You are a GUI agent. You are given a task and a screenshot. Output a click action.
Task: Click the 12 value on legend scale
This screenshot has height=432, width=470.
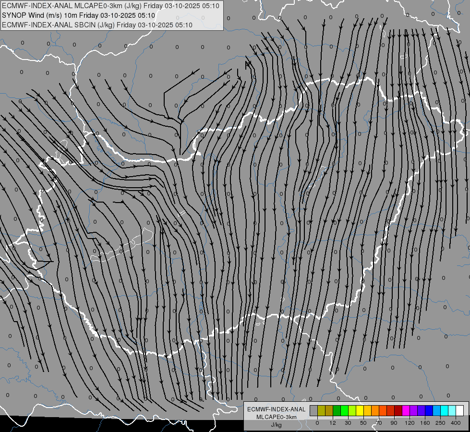(x=333, y=423)
